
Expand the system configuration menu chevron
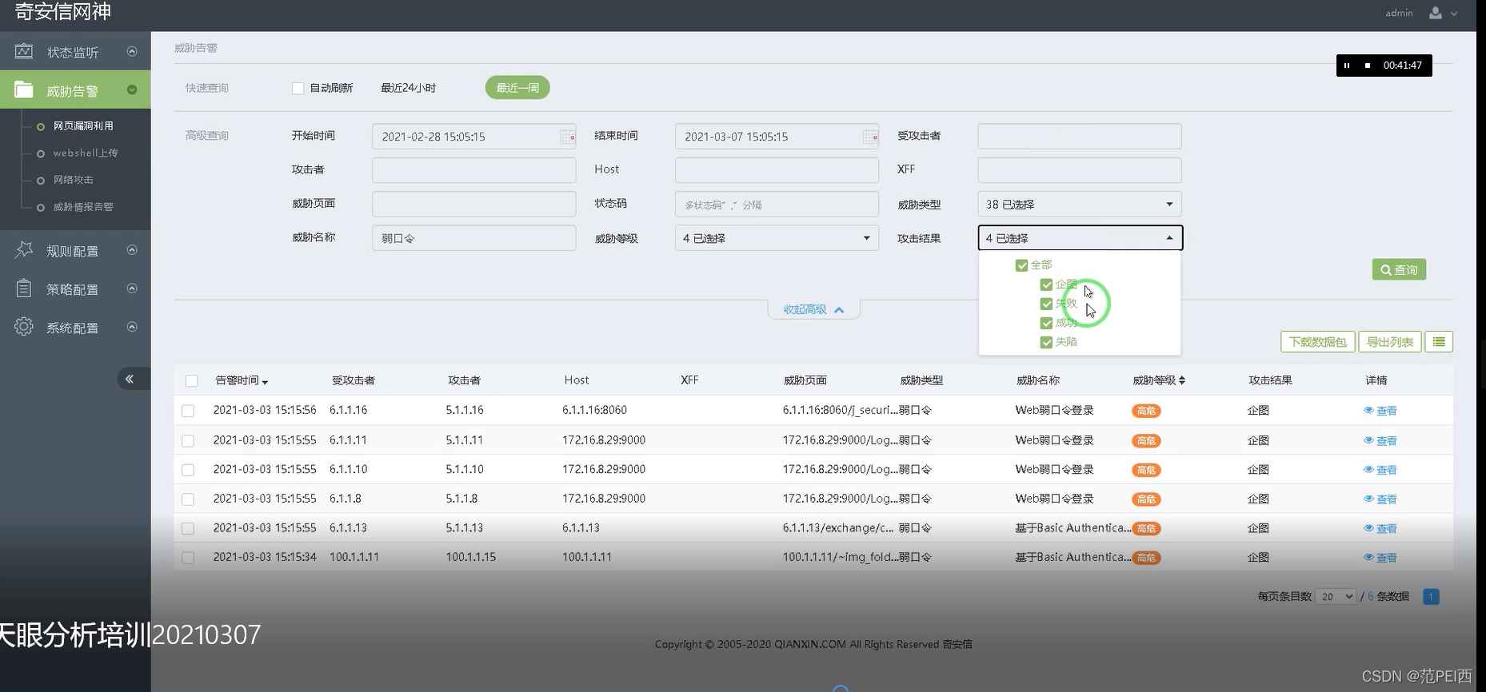pyautogui.click(x=132, y=327)
